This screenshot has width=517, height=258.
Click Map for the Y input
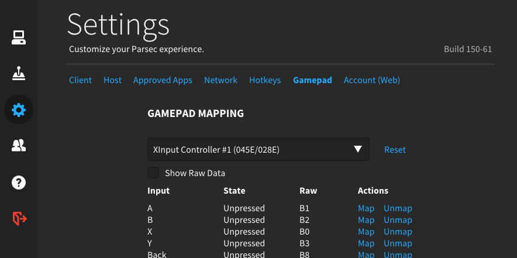(366, 243)
